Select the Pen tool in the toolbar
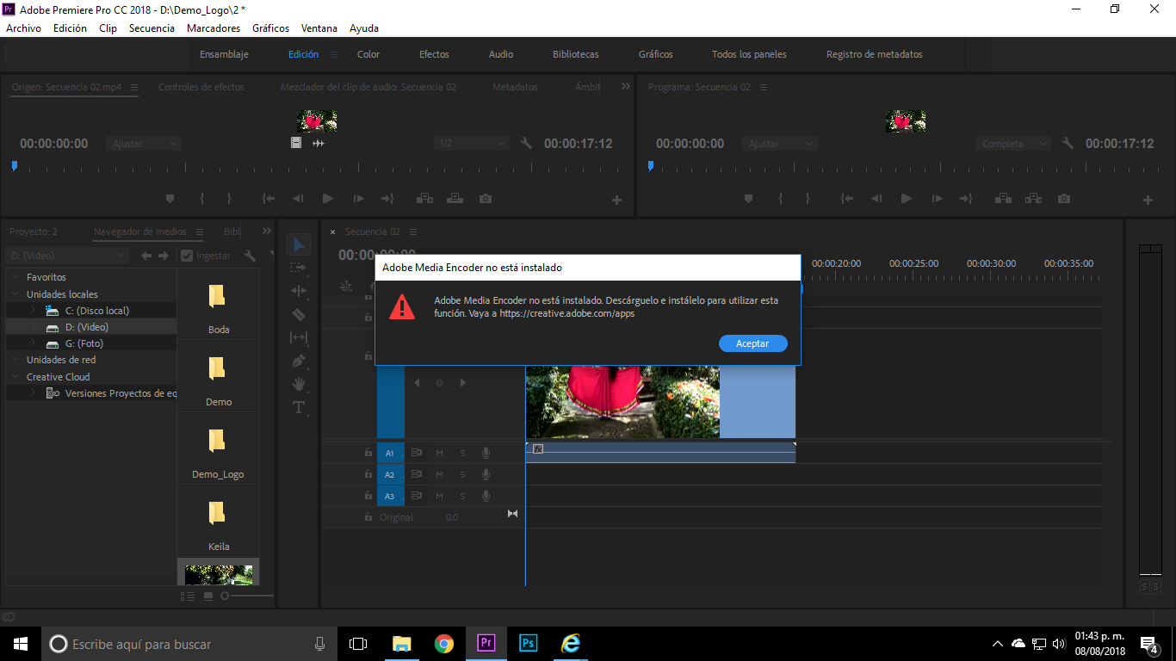This screenshot has height=661, width=1176. 299,361
